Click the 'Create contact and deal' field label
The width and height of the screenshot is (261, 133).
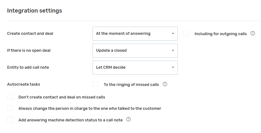click(x=30, y=34)
